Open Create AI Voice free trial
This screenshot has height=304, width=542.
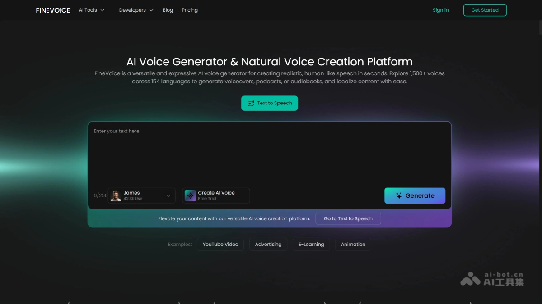pyautogui.click(x=216, y=195)
